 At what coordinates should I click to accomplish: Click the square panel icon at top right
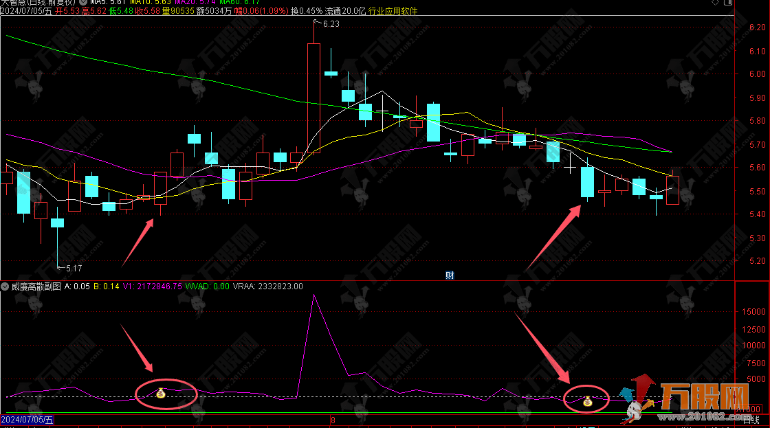coord(728,2)
